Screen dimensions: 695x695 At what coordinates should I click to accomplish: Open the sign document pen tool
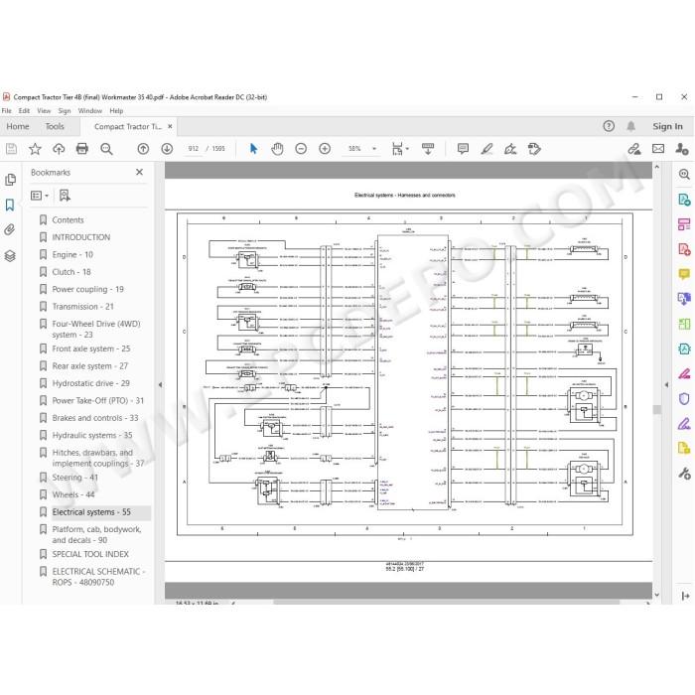(x=510, y=149)
